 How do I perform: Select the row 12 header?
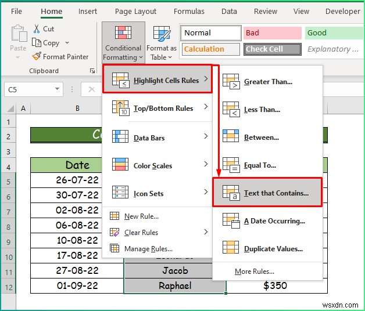tap(8, 287)
